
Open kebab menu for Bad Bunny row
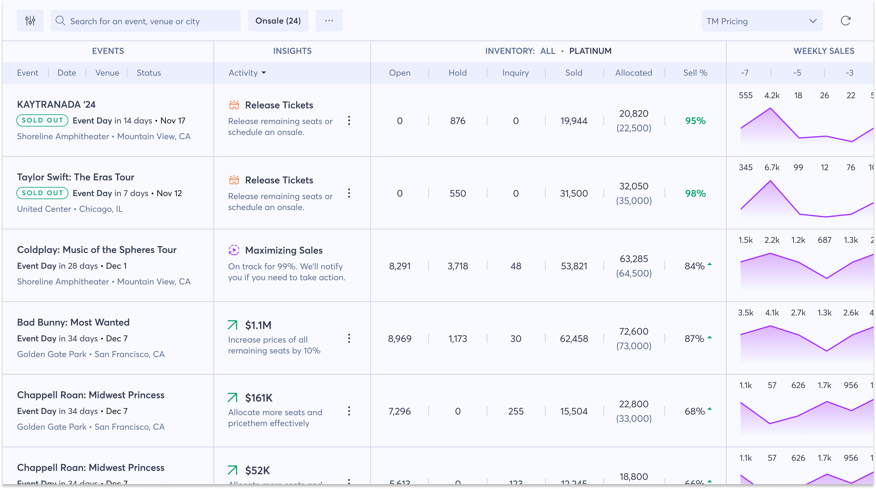(x=349, y=338)
